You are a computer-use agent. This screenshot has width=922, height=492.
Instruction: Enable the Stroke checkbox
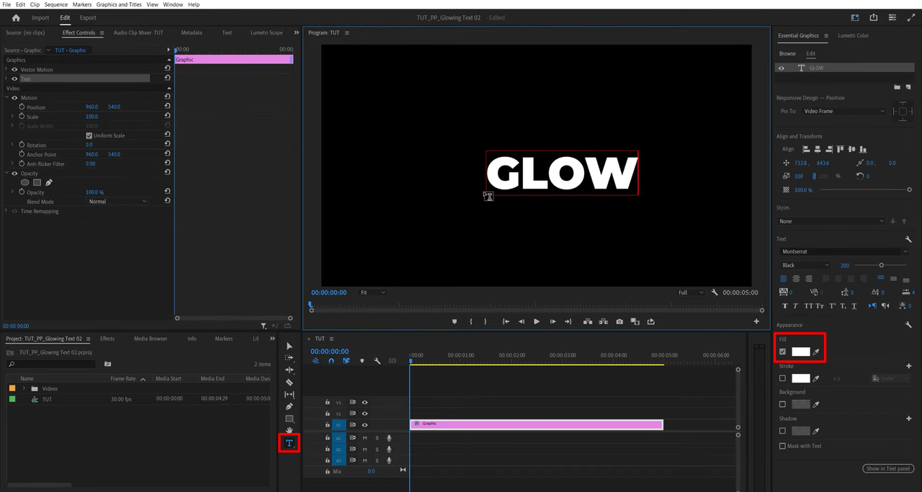coord(783,378)
